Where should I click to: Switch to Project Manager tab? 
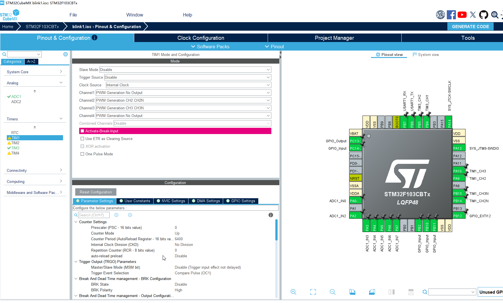click(334, 38)
